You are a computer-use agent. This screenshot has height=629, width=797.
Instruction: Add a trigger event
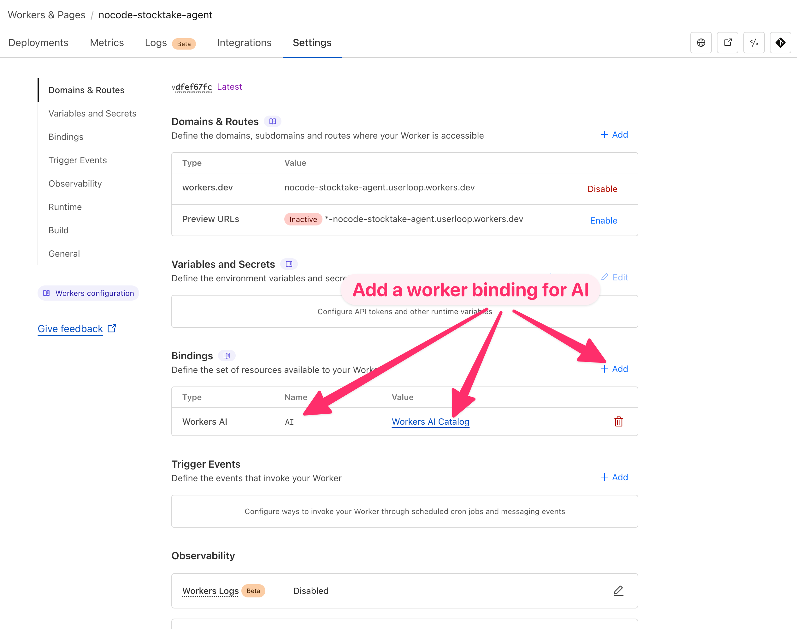[x=614, y=477]
